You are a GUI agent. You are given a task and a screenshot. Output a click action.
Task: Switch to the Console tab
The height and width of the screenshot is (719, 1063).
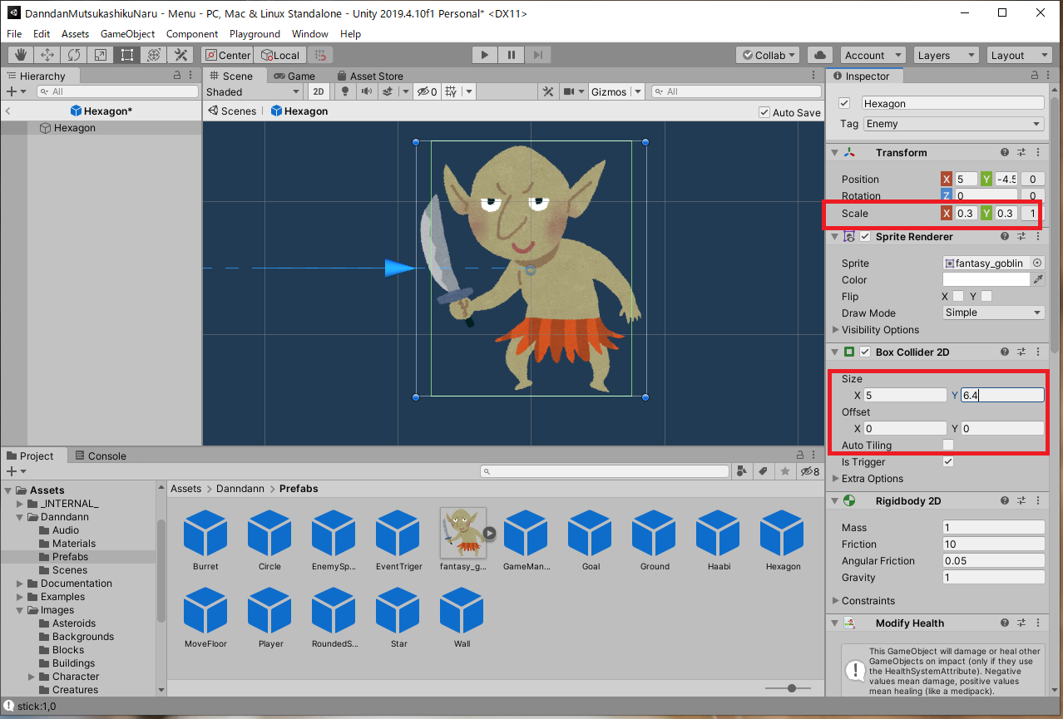pos(101,456)
